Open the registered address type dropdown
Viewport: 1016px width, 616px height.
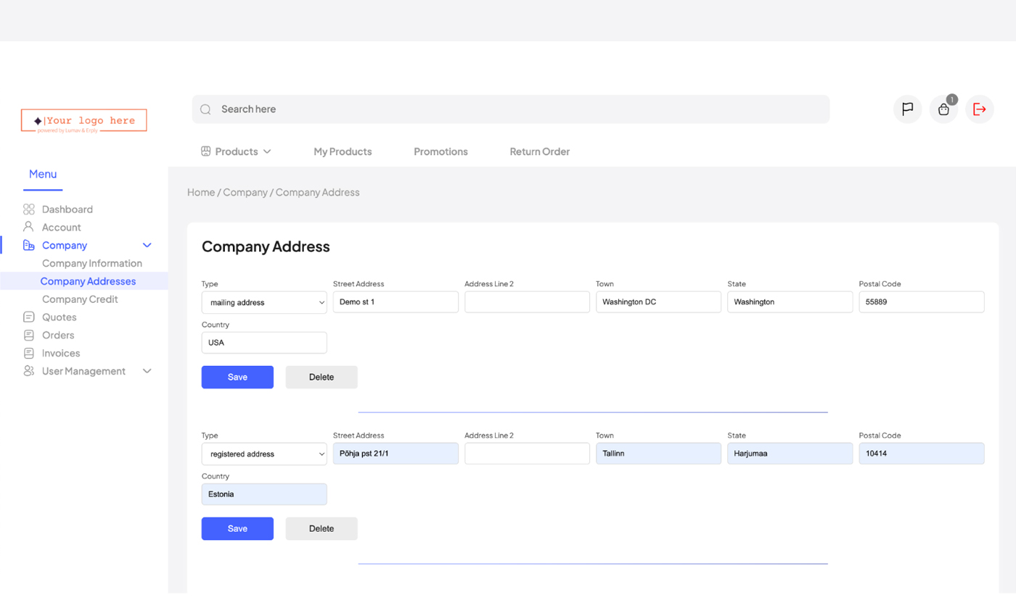pos(264,454)
